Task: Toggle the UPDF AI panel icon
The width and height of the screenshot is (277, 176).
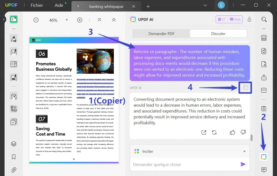Action: click(x=263, y=157)
